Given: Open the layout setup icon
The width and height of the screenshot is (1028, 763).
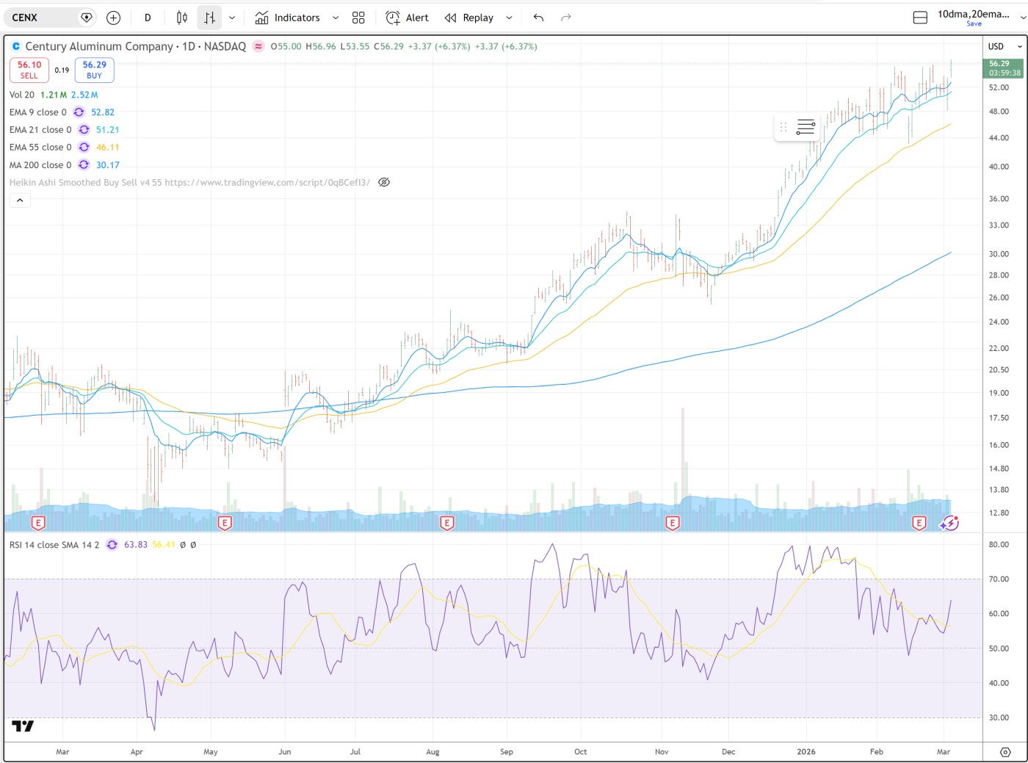Looking at the screenshot, I should click(x=920, y=18).
